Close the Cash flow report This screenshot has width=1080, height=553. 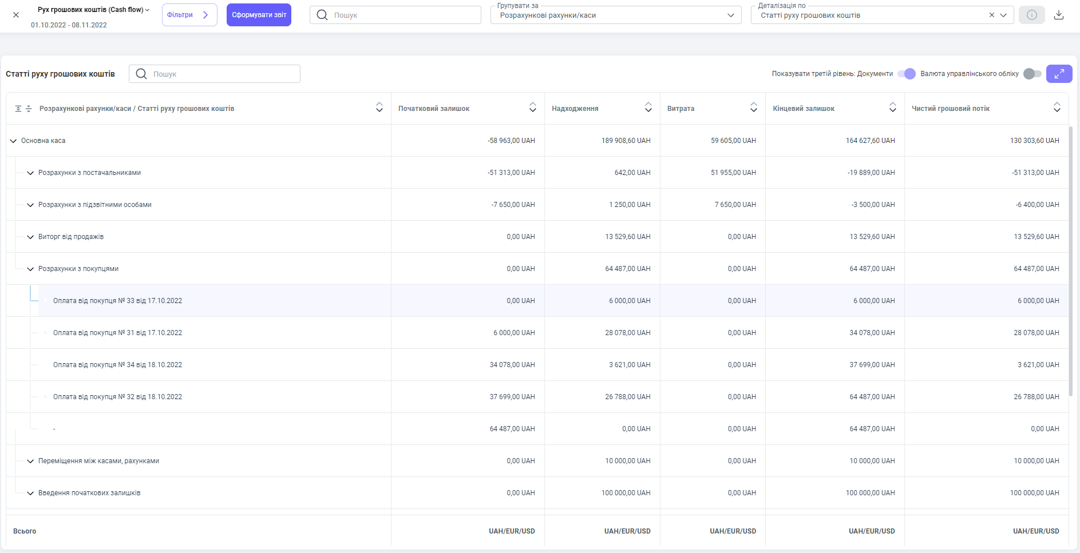pos(16,15)
